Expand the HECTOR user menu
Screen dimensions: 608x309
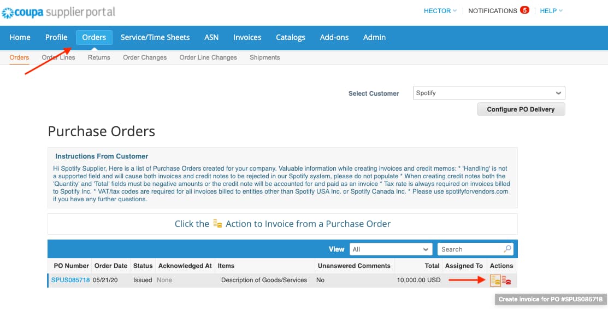point(440,11)
